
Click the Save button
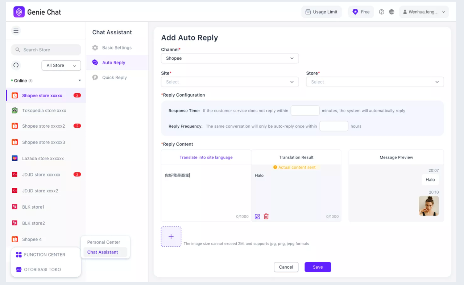tap(318, 267)
